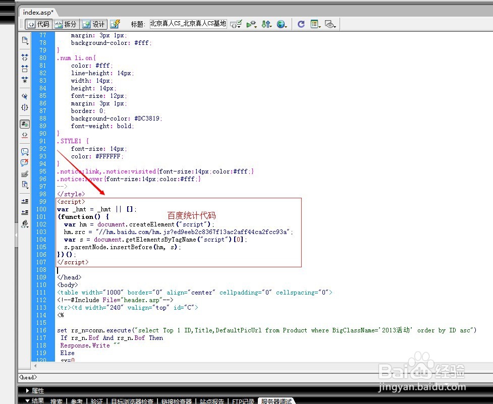
Task: Open the 验证 tab in Results
Action: tap(97, 401)
